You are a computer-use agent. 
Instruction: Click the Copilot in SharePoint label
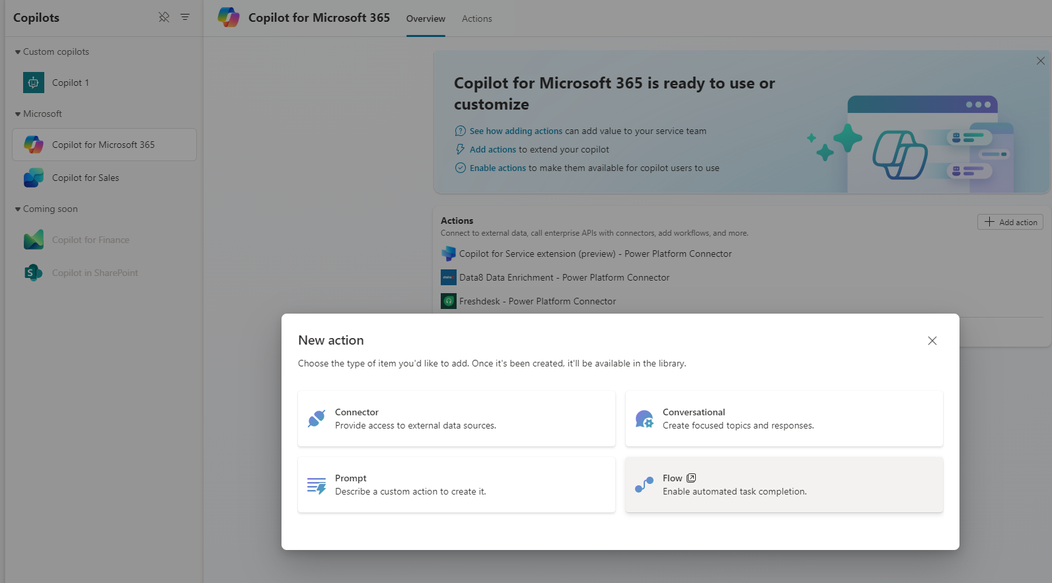(x=95, y=273)
